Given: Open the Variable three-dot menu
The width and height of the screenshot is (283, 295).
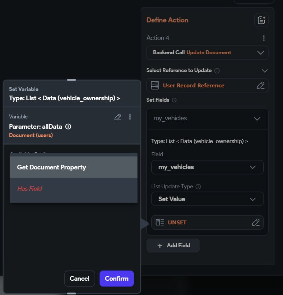Looking at the screenshot, I should tap(130, 117).
